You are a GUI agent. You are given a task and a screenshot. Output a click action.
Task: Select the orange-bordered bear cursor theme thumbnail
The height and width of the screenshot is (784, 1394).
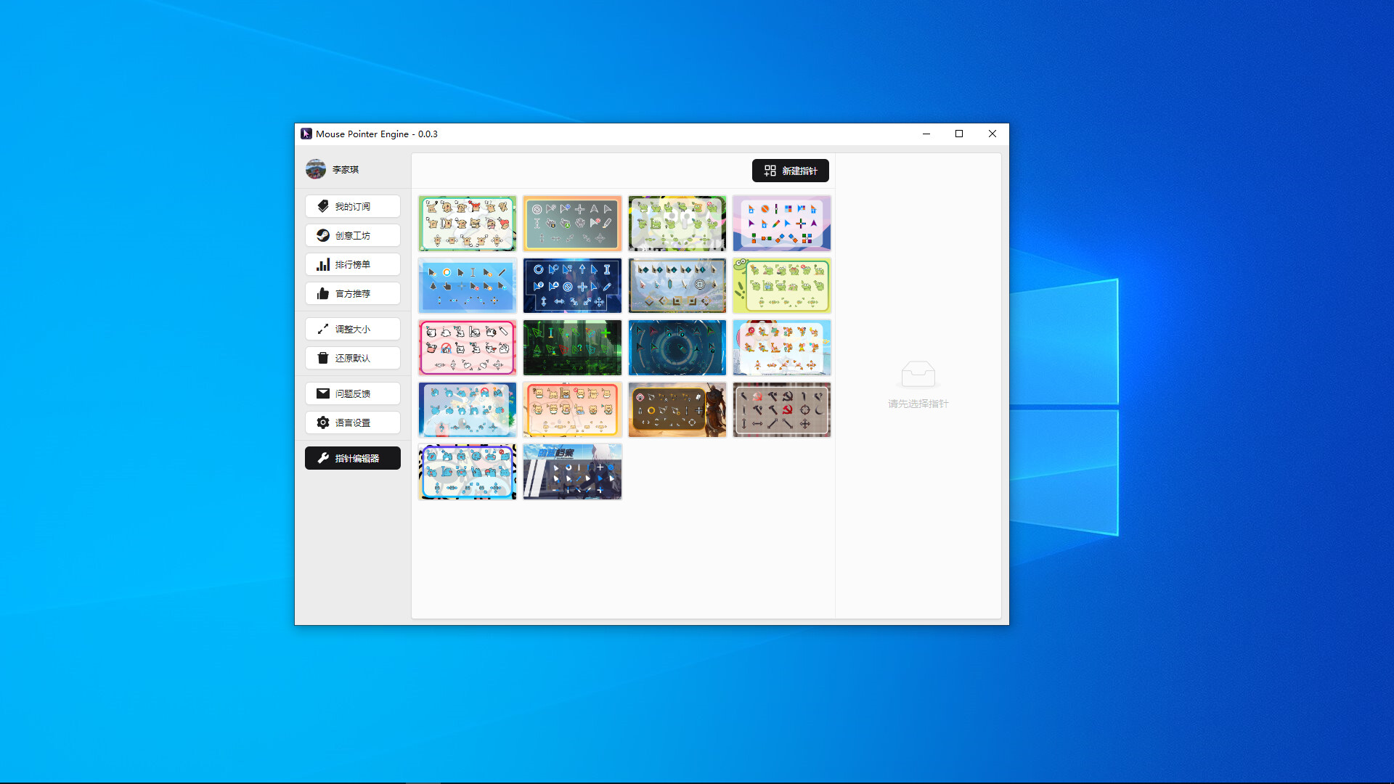pos(572,410)
